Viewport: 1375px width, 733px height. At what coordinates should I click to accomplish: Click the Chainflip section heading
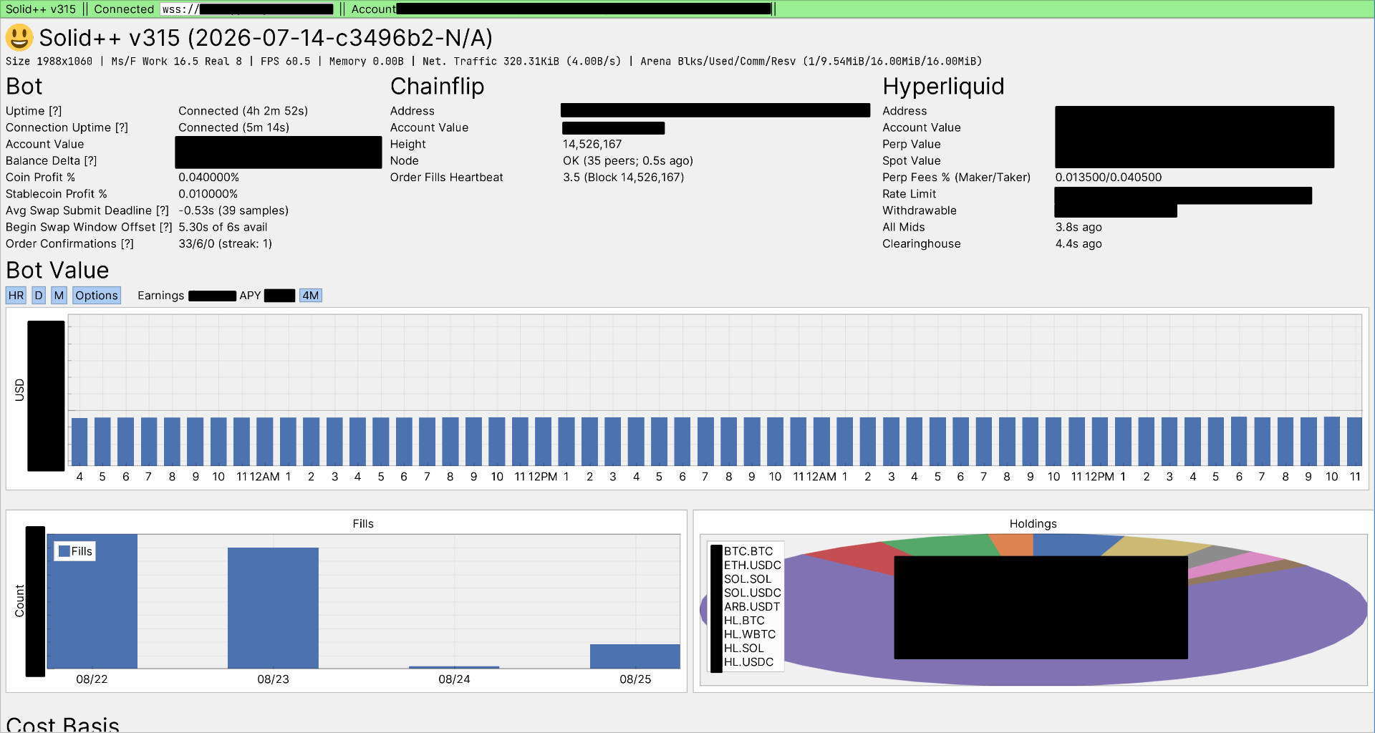(x=437, y=87)
